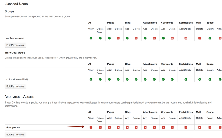Click victor kithome green Restrictions Add/Delete icon
222x138 pixels.
(x=186, y=79)
